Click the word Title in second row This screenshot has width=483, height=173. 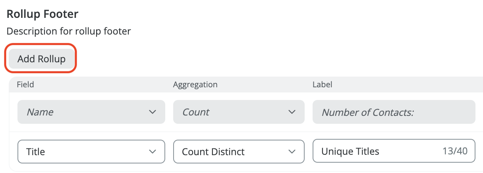pyautogui.click(x=35, y=152)
